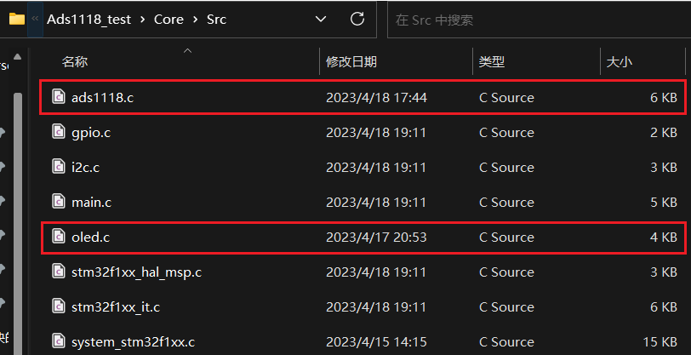Sort files by 大小 column

[620, 62]
